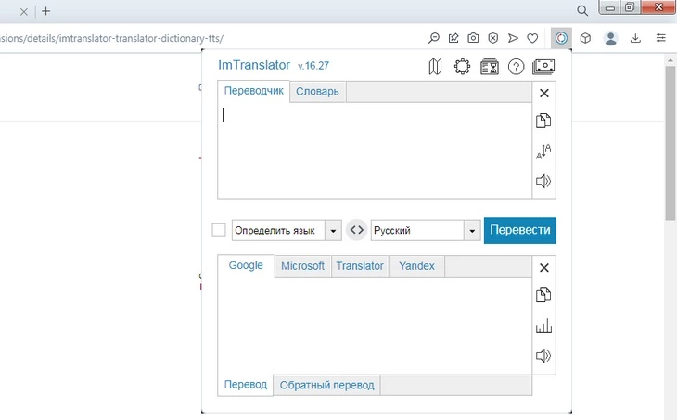Viewport: 677px width, 420px height.
Task: Switch to the Переводчик tab
Action: [x=253, y=91]
